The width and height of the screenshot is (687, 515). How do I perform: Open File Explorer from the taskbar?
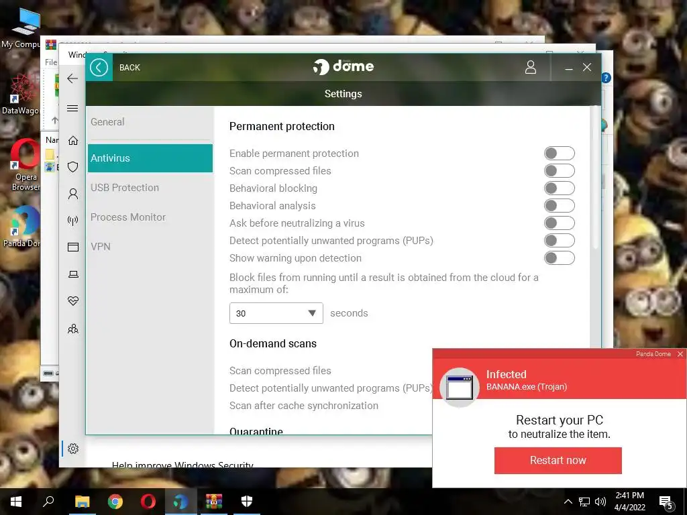(x=82, y=502)
